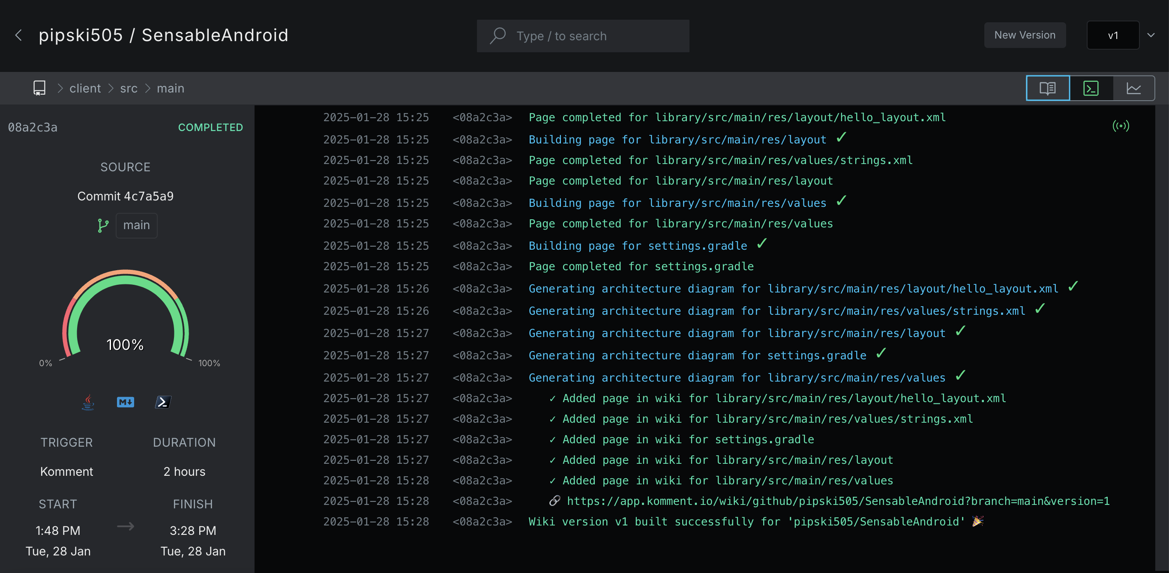Click the link chain icon in log
The width and height of the screenshot is (1169, 573).
tap(555, 501)
